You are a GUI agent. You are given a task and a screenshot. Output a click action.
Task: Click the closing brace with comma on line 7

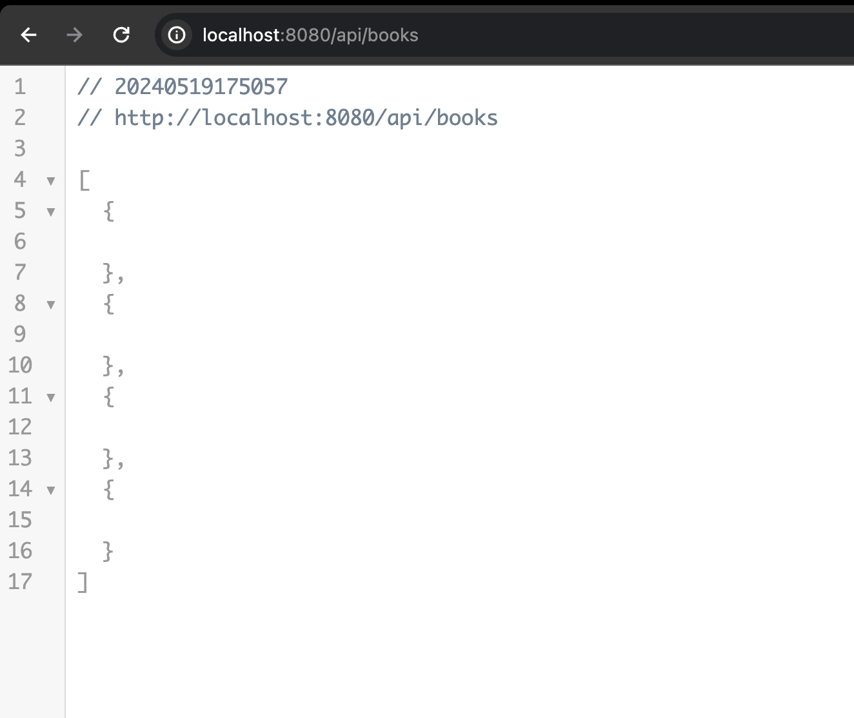click(x=114, y=273)
